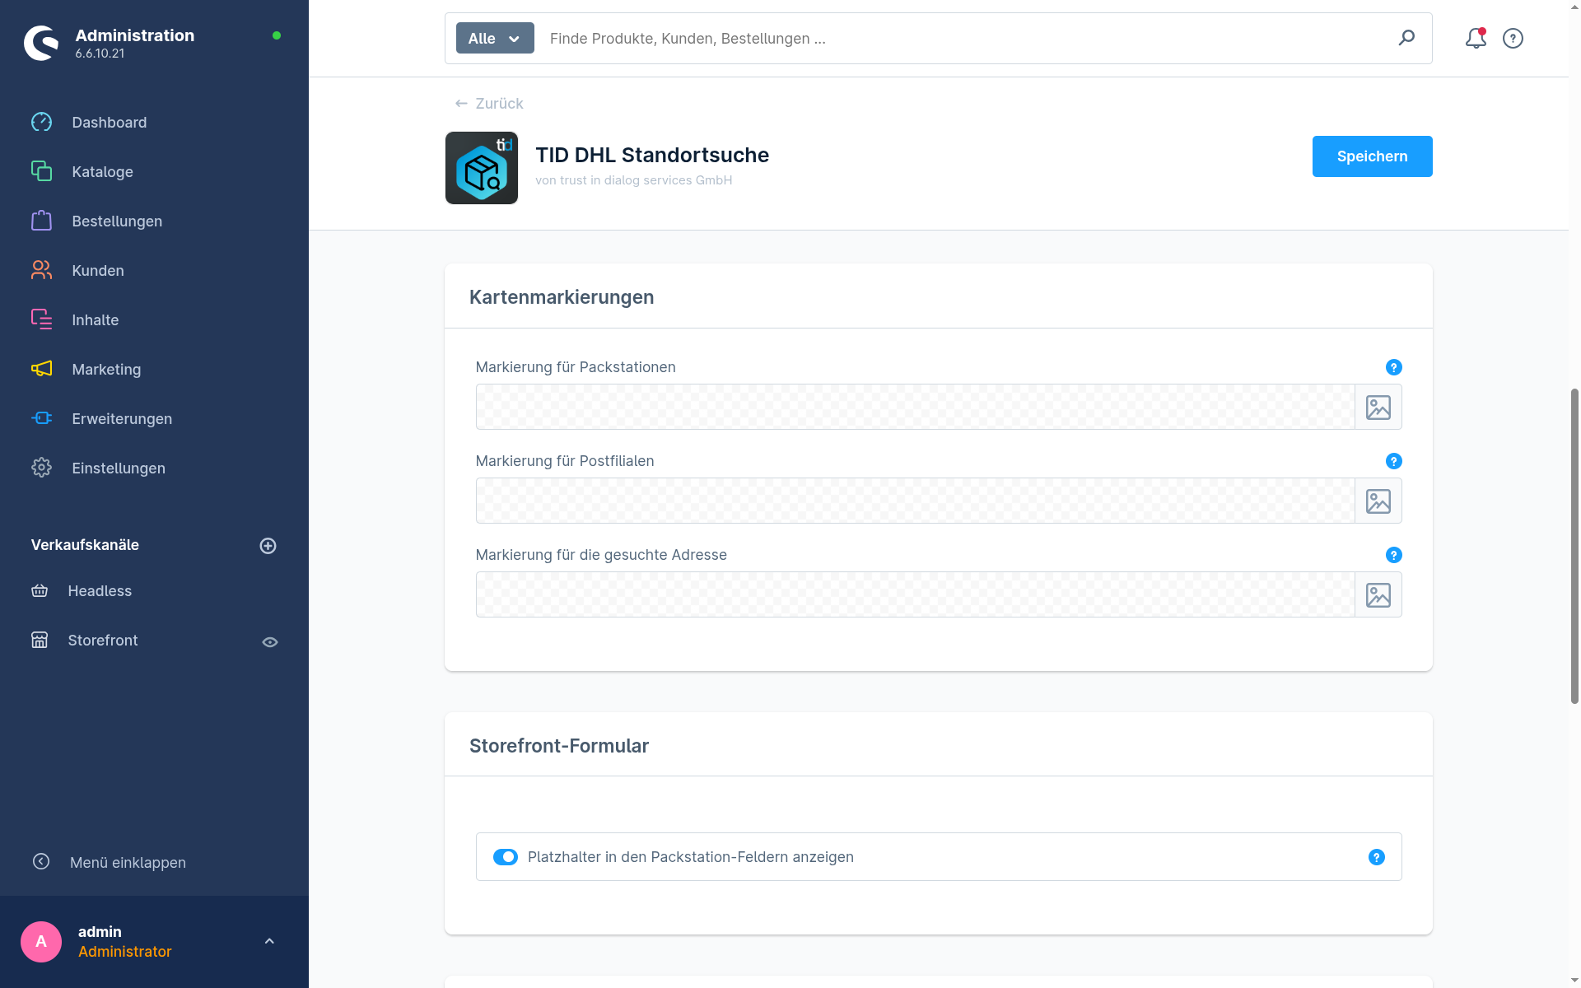The image size is (1581, 988).
Task: Click the TID DHL Standortsuche plugin logo
Action: pyautogui.click(x=482, y=168)
